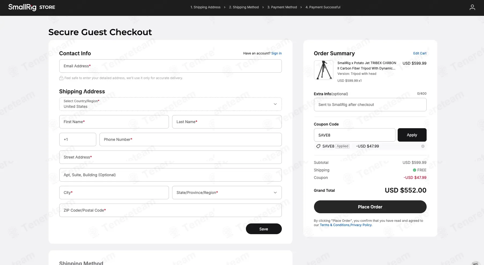Click the 0/400 character counter
The height and width of the screenshot is (265, 484).
click(422, 94)
